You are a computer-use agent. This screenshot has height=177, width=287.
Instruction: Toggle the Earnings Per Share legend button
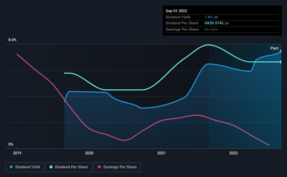[x=117, y=167]
